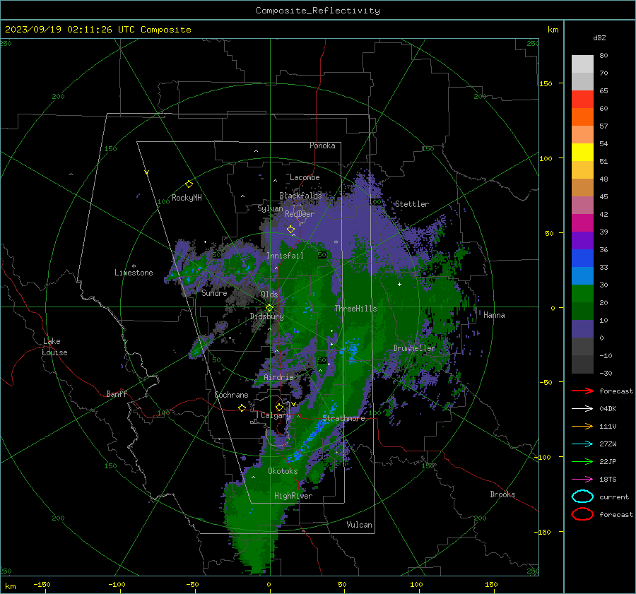Click the yellow marker near RedDeer
This screenshot has height=594, width=636.
(x=290, y=230)
